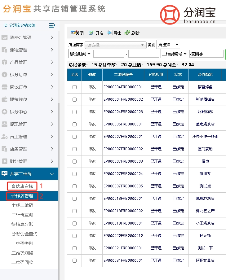Screen dimensions: 226x280
Task: Click the 开启 toolbar icon
Action: [x=91, y=33]
